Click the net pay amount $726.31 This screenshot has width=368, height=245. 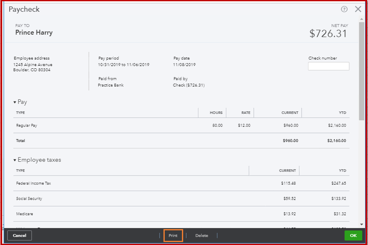pos(328,34)
